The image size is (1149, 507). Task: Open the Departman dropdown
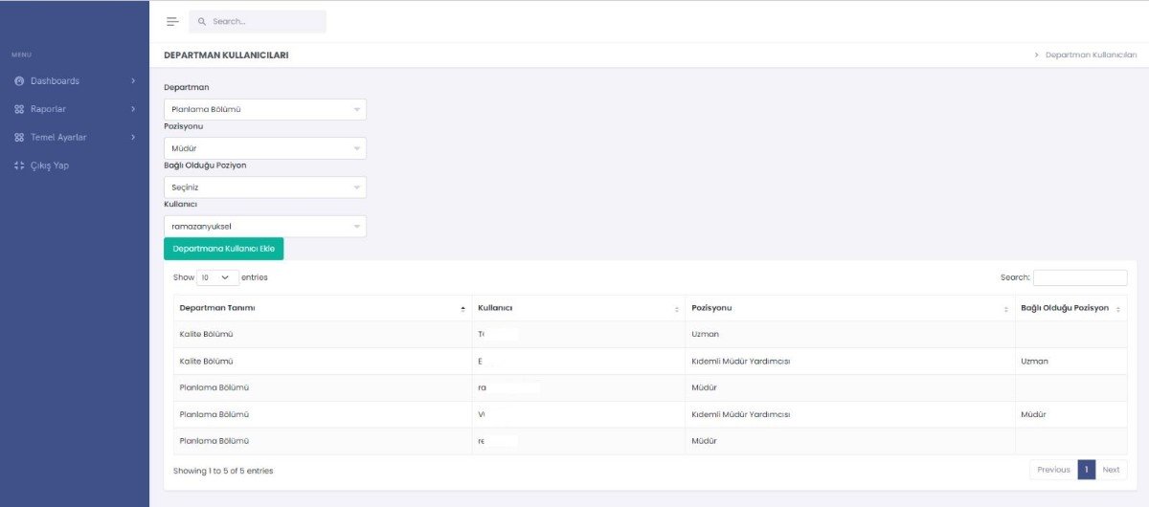[264, 109]
